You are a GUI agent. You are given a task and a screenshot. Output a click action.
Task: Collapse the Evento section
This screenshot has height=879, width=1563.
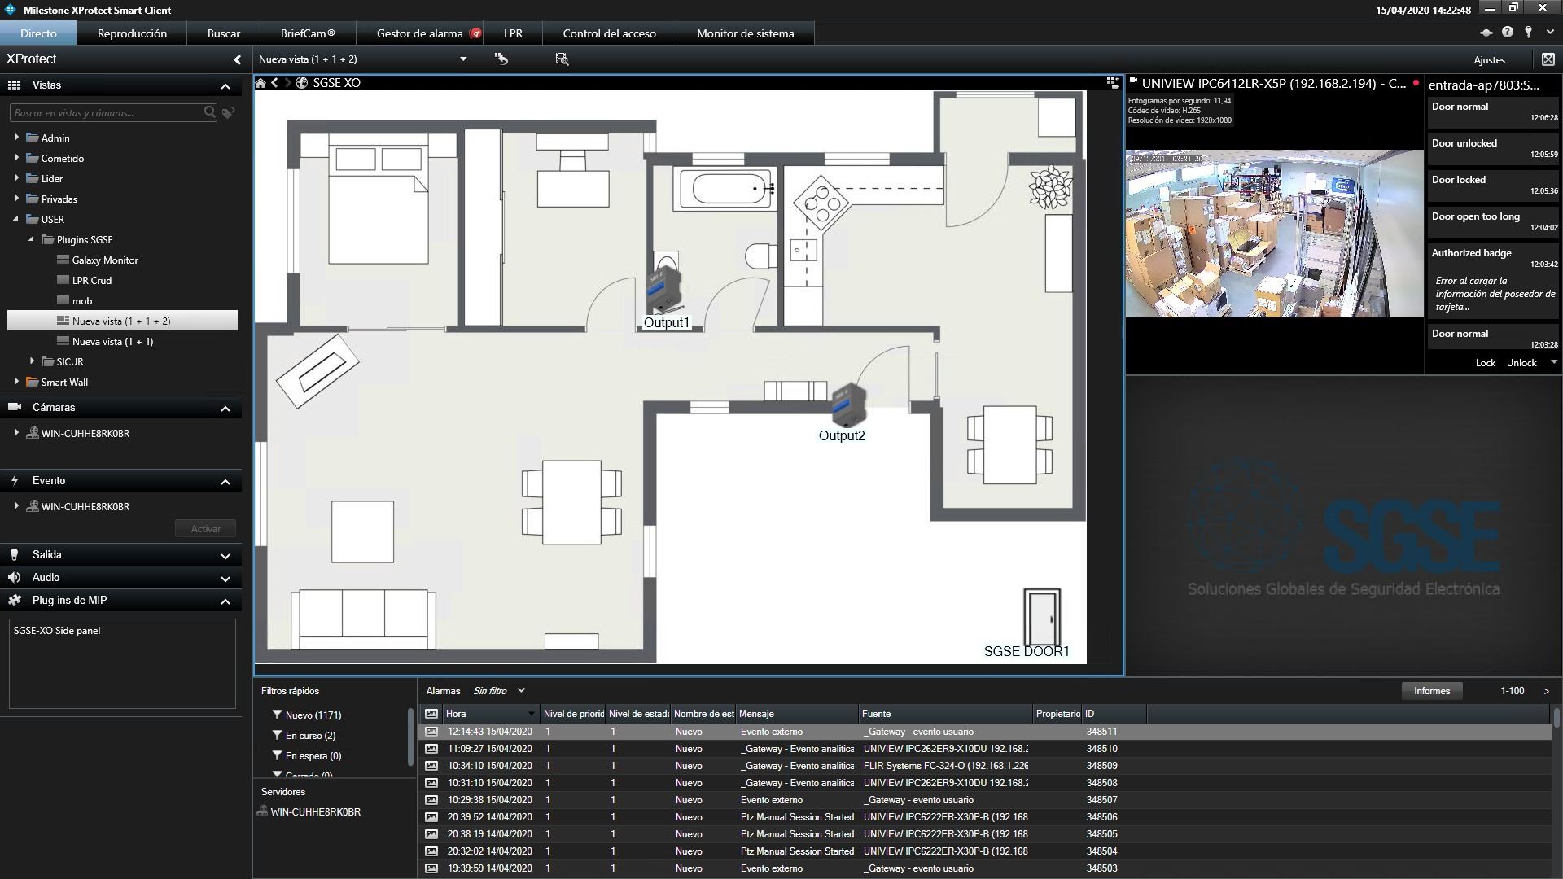point(225,481)
